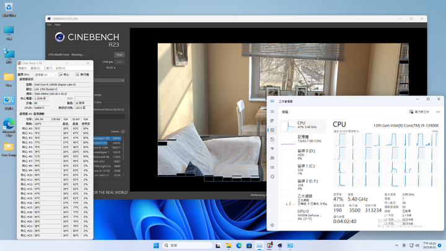Open the This PC desktop icon
Screen dimensions: 446x251
click(x=9, y=33)
